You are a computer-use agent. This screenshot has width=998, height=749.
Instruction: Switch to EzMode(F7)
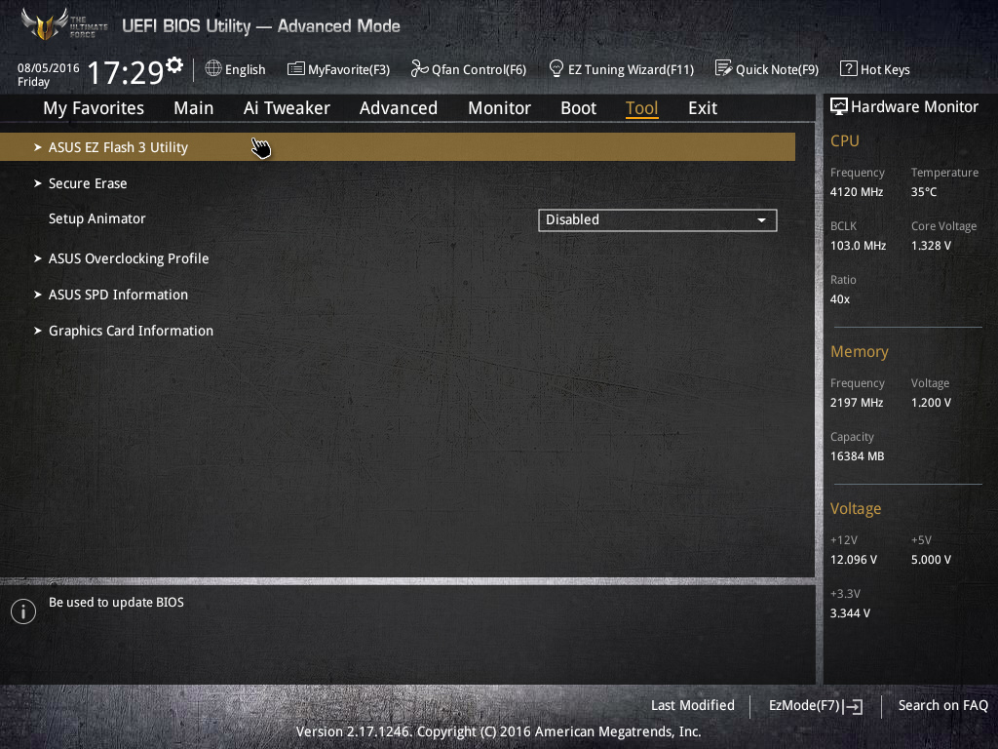(x=816, y=706)
